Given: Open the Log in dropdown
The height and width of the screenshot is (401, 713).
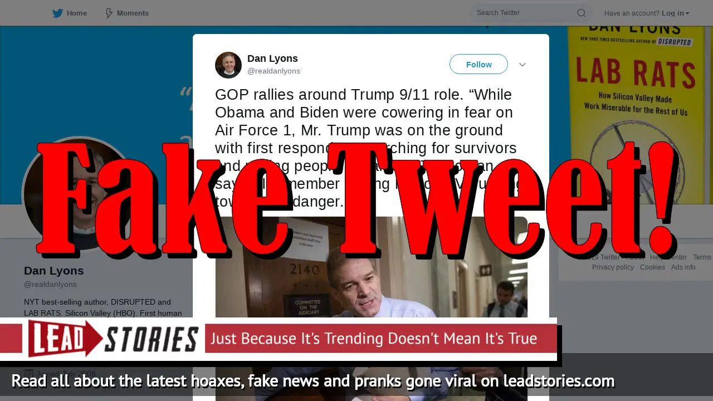Looking at the screenshot, I should coord(676,13).
